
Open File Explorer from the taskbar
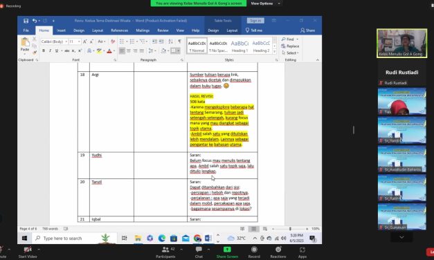click(138, 238)
